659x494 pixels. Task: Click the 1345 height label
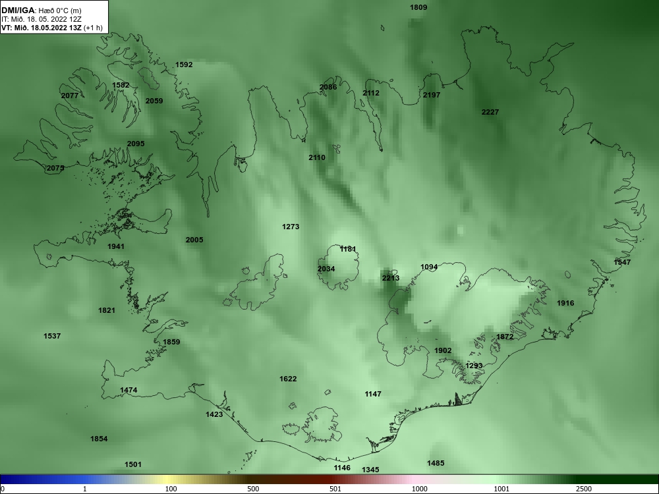click(370, 470)
